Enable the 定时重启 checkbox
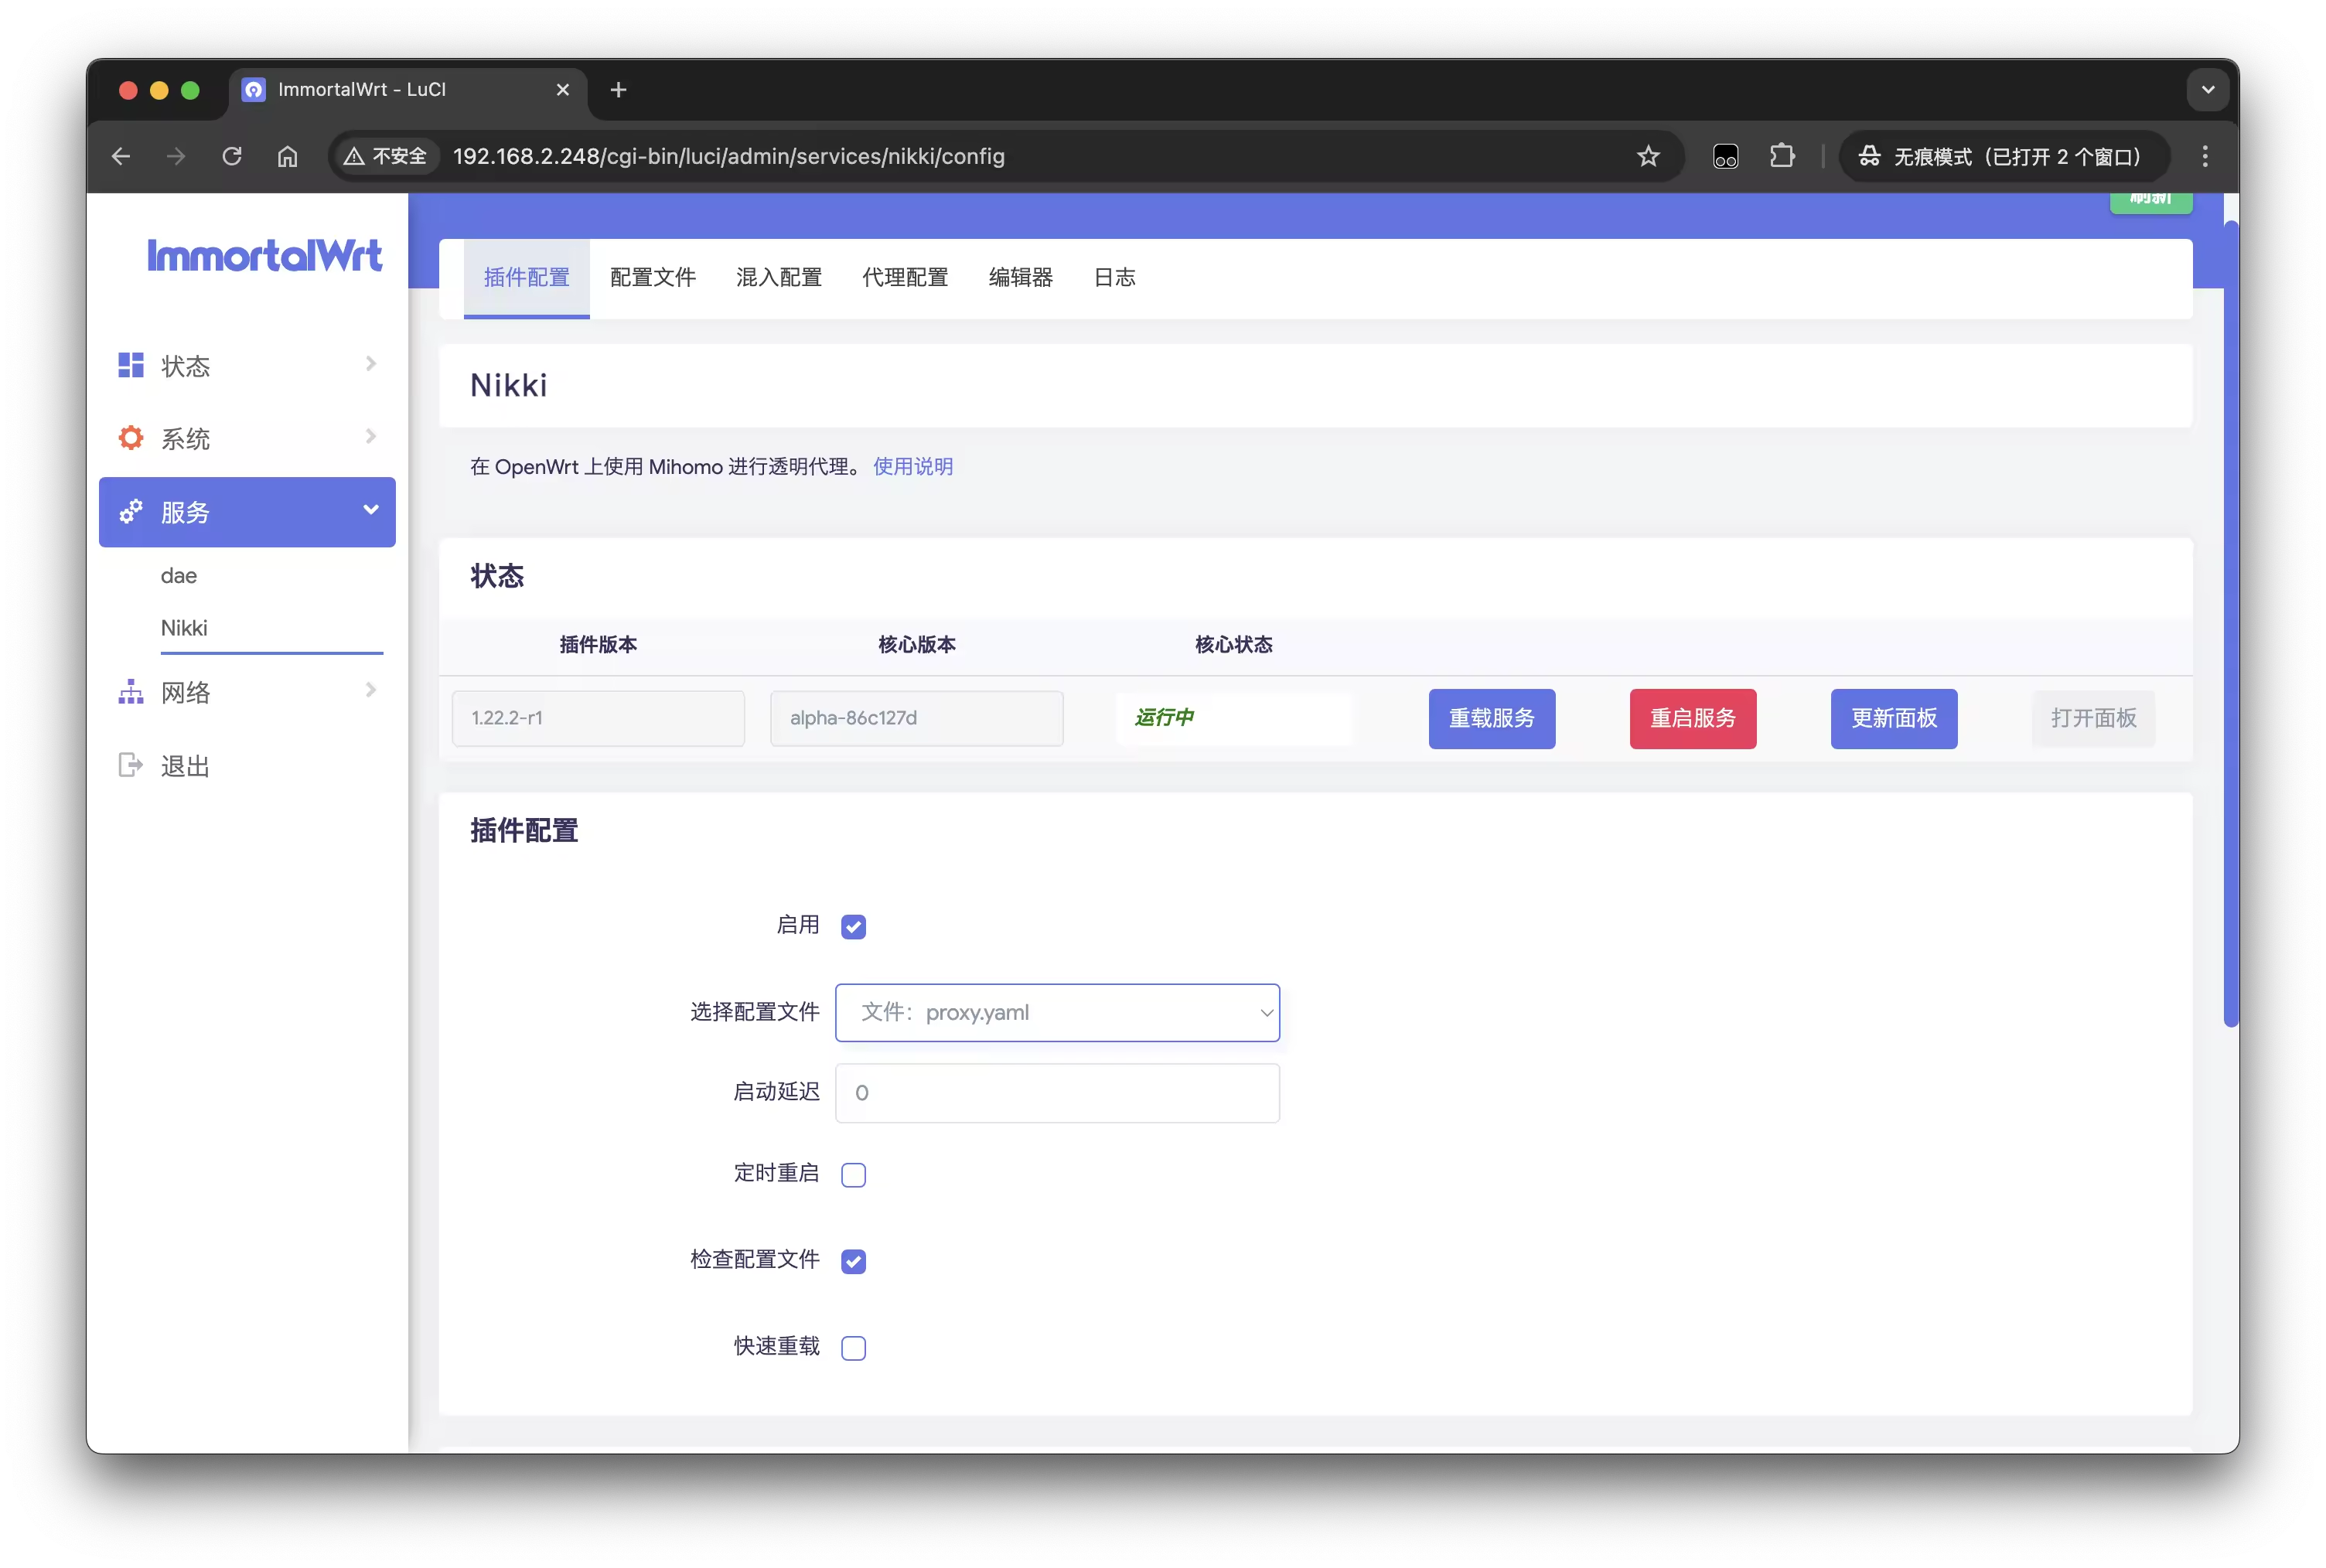Screen dimensions: 2326x1568 click(853, 1175)
